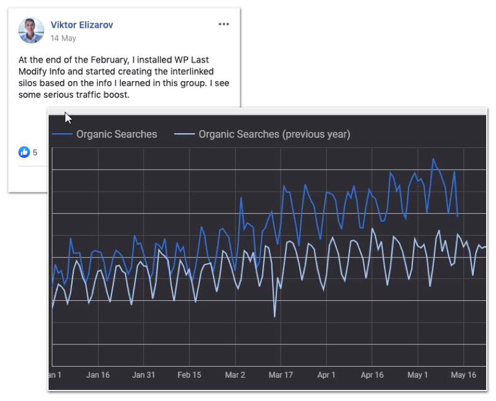This screenshot has width=496, height=401.
Task: Select the Jan 31 axis label
Action: click(143, 375)
